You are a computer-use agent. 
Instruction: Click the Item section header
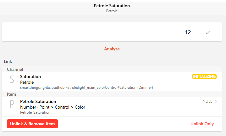(x=11, y=94)
